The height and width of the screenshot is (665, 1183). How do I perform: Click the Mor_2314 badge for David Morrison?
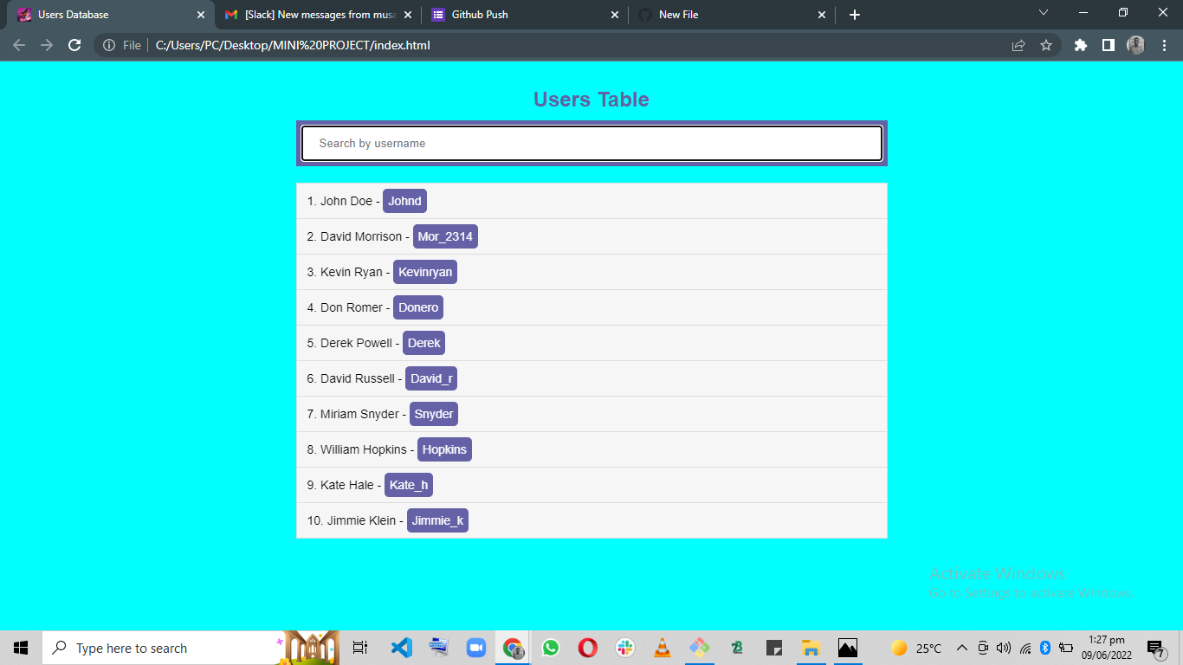click(x=445, y=236)
